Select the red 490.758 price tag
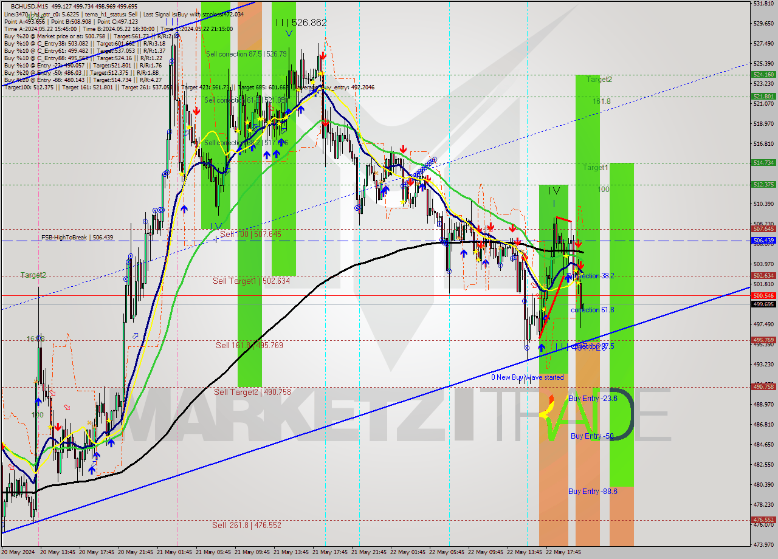Image resolution: width=778 pixels, height=559 pixels. click(763, 386)
